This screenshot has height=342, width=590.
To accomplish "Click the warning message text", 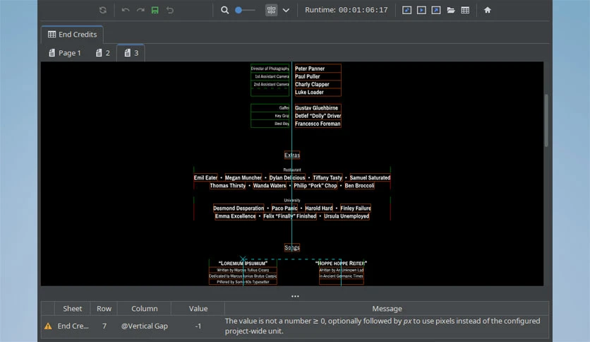I will pos(383,326).
